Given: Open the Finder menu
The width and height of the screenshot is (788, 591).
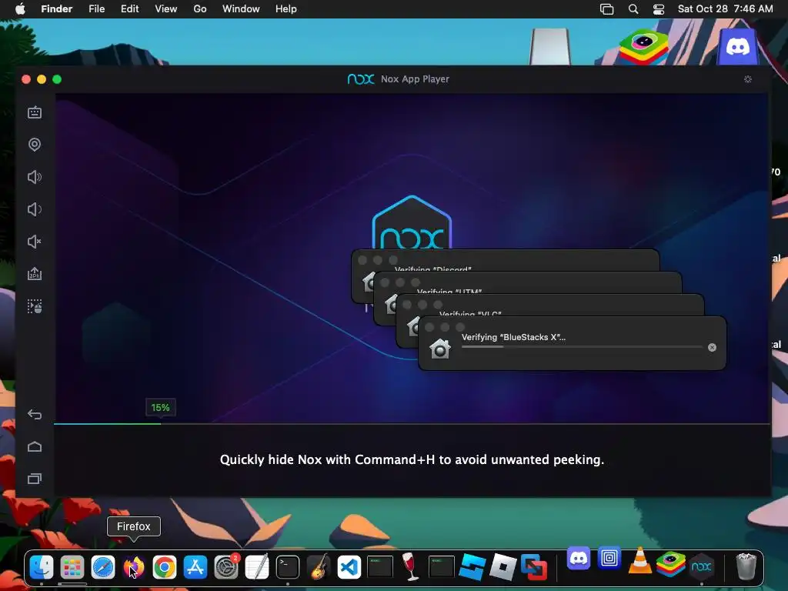Looking at the screenshot, I should point(56,9).
